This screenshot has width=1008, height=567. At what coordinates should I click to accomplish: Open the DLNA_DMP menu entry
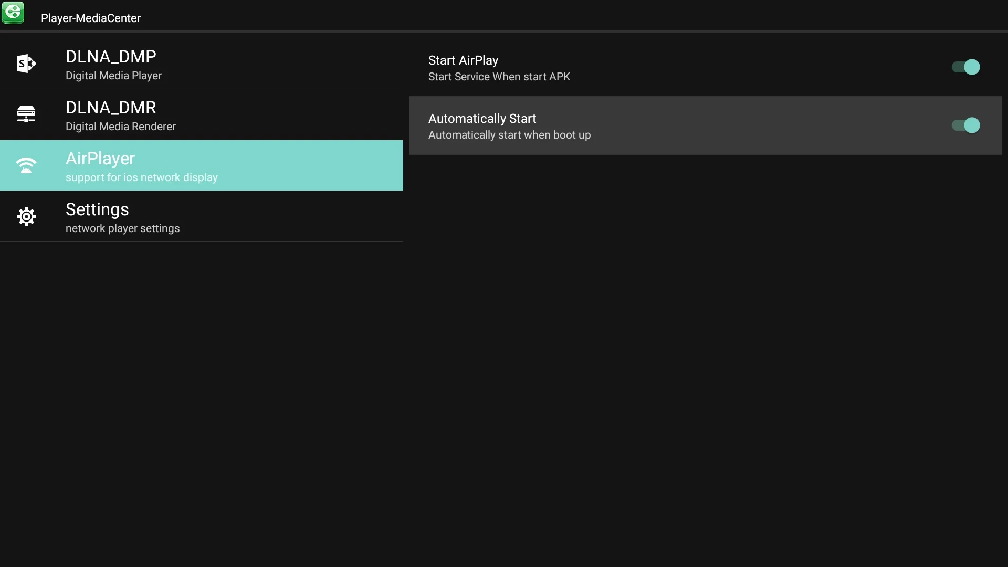[x=202, y=64]
